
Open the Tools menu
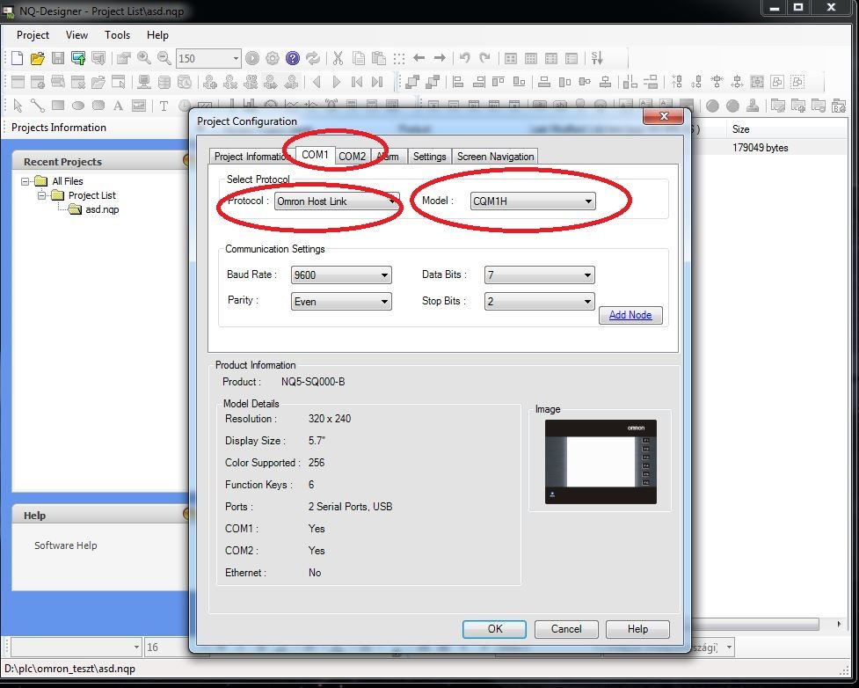[117, 35]
